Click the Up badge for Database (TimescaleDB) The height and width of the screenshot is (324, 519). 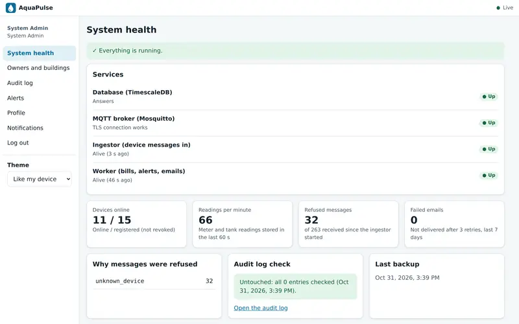point(489,97)
